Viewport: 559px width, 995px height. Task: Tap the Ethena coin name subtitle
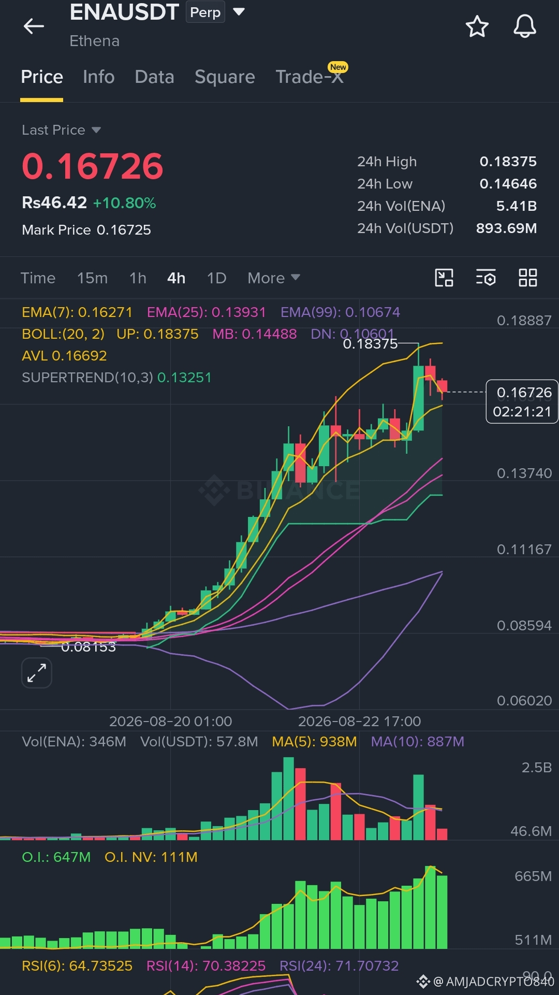click(95, 41)
